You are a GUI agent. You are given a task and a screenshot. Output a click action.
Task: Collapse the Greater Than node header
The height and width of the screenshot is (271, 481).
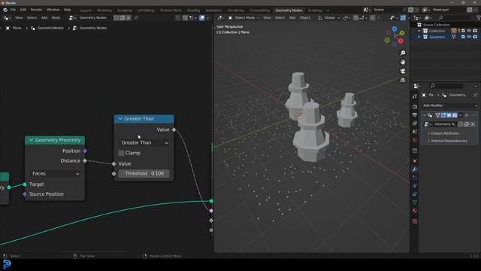tap(120, 119)
